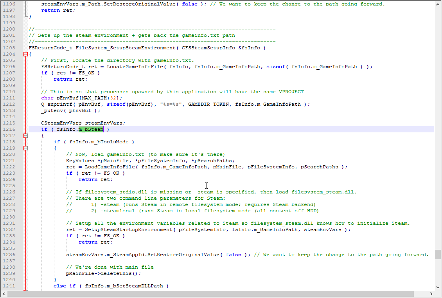This screenshot has width=442, height=298.
Task: Click the vertical scrollbar down arrow
Action: click(x=438, y=287)
